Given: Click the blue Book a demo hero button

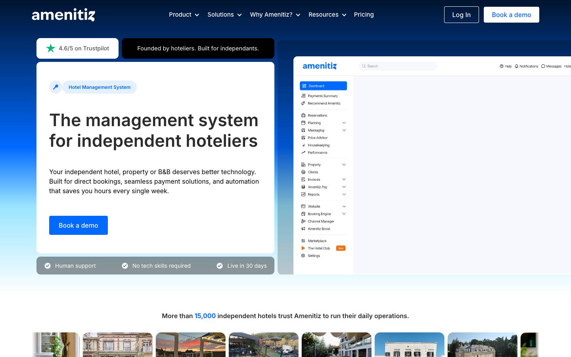Looking at the screenshot, I should click(x=79, y=225).
